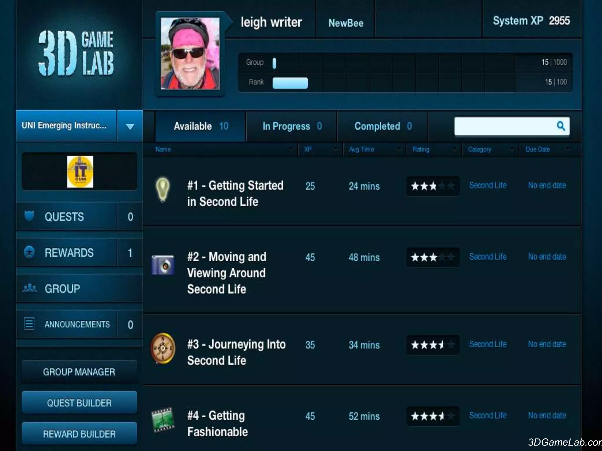The height and width of the screenshot is (451, 602).
Task: Click the star rating of quest #1
Action: coord(432,186)
